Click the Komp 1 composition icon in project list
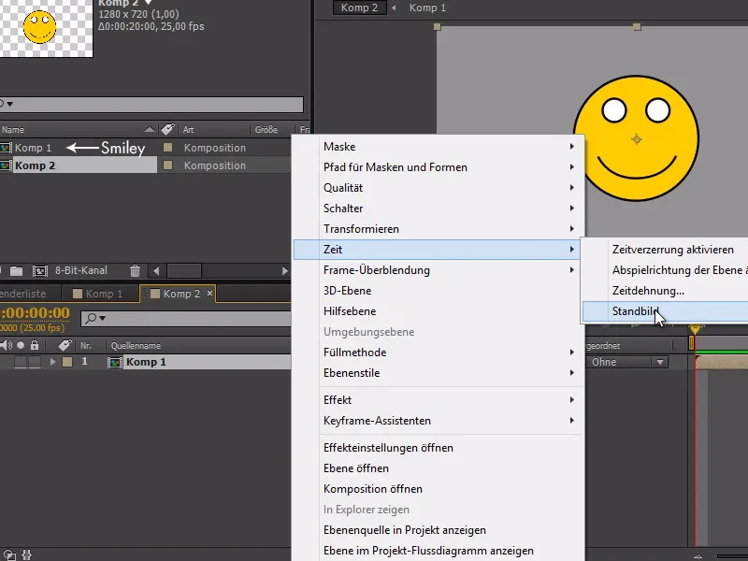 click(6, 148)
